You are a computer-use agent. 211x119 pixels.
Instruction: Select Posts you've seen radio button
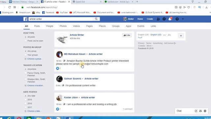pos(25,41)
